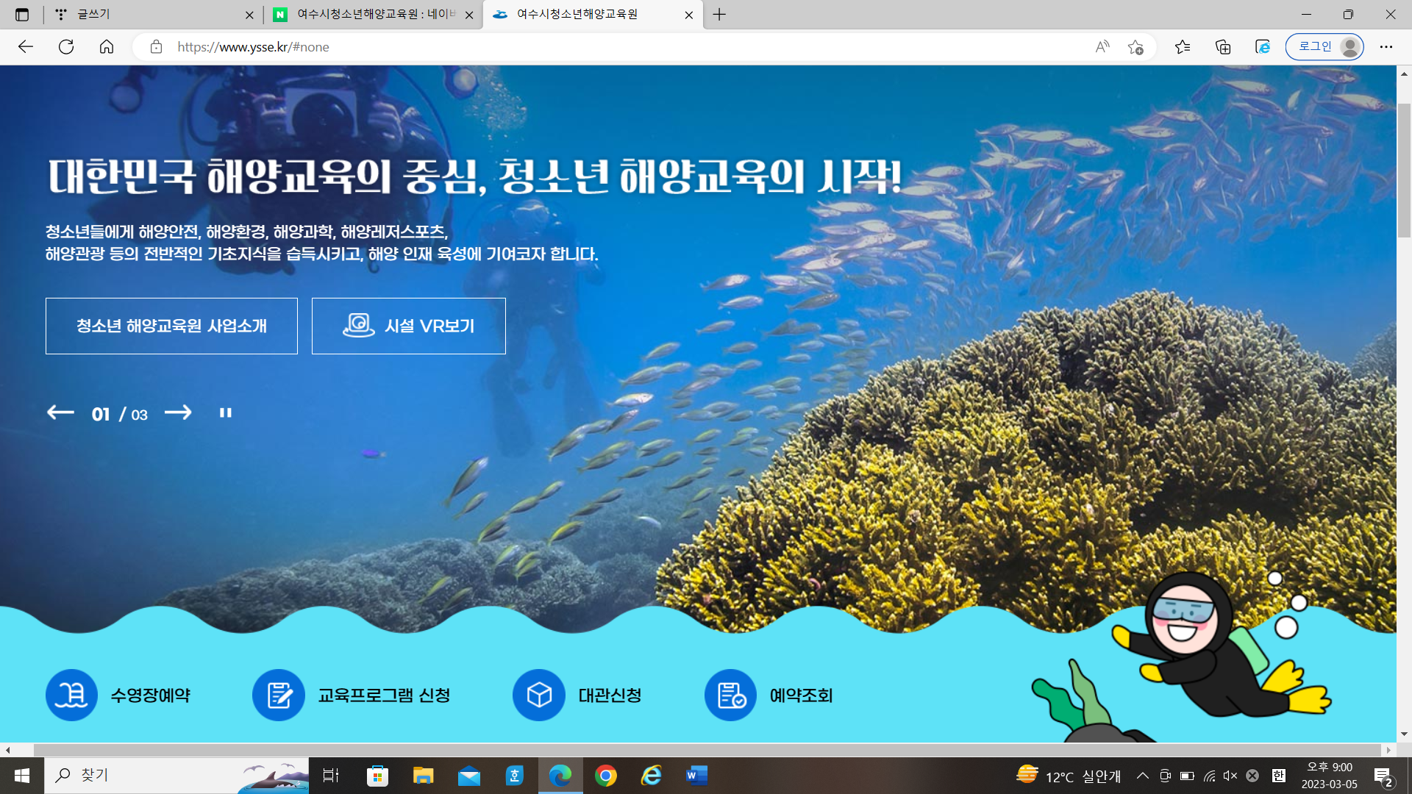Screen dimensions: 1412x794
Task: Close the Naver search tab
Action: (x=469, y=15)
